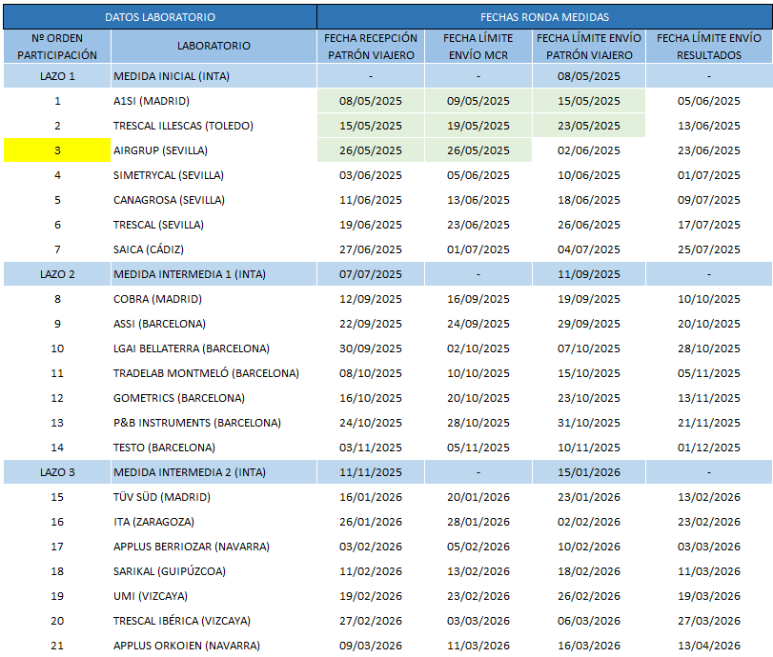Click TRADELAB results date 05/11/2025
The height and width of the screenshot is (657, 773).
[709, 373]
